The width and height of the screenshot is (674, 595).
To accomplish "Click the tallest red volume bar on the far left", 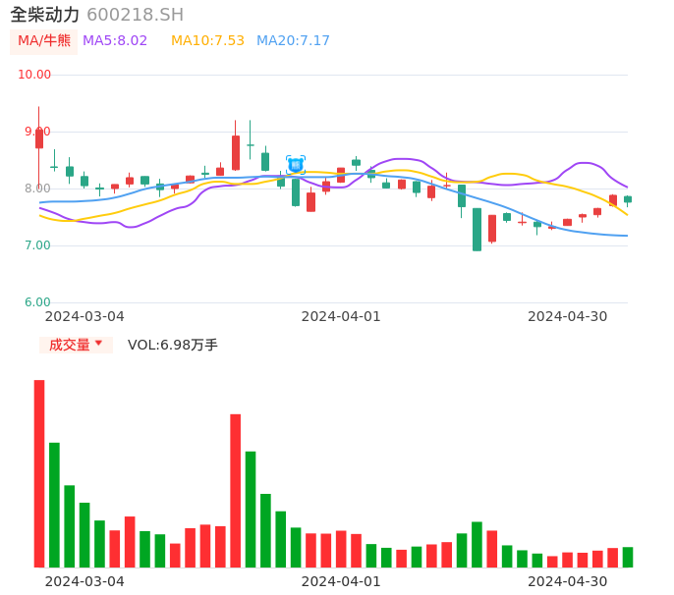I will pyautogui.click(x=39, y=473).
